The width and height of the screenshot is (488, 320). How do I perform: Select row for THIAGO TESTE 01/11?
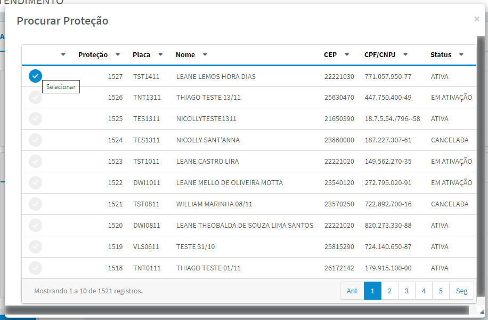point(35,268)
